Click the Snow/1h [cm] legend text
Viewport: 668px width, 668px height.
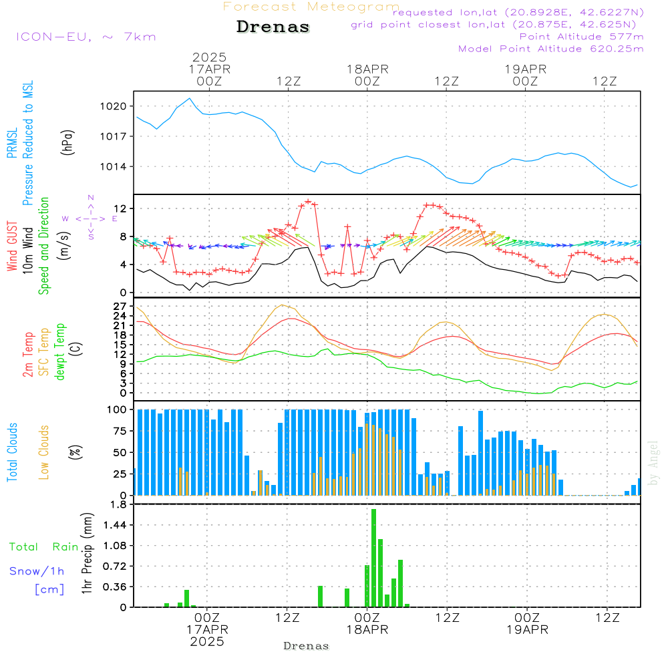pyautogui.click(x=37, y=580)
